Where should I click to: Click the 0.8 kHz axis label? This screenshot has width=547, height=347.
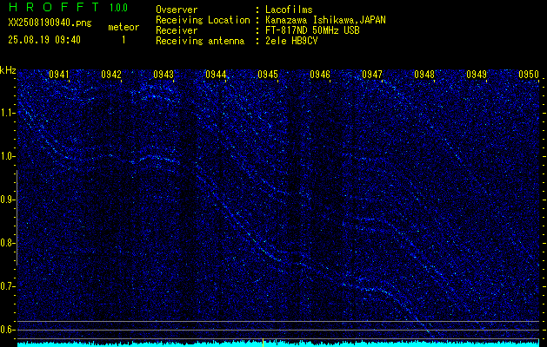[8, 243]
